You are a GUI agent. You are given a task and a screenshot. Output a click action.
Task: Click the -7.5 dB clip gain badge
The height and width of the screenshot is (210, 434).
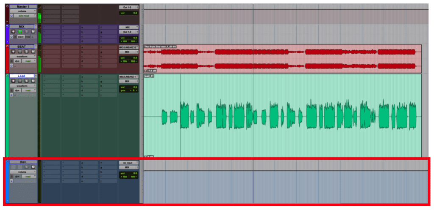coord(151,71)
